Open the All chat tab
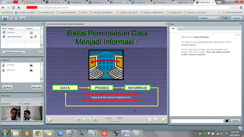The image size is (244, 137). (173, 29)
